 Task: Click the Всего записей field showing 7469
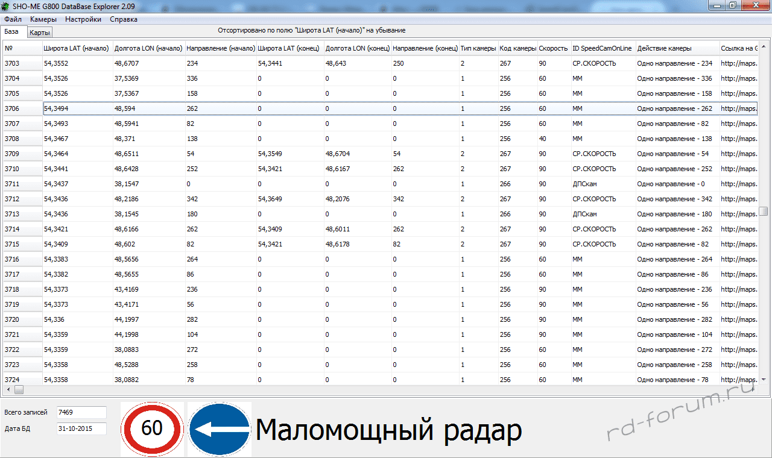pos(81,412)
